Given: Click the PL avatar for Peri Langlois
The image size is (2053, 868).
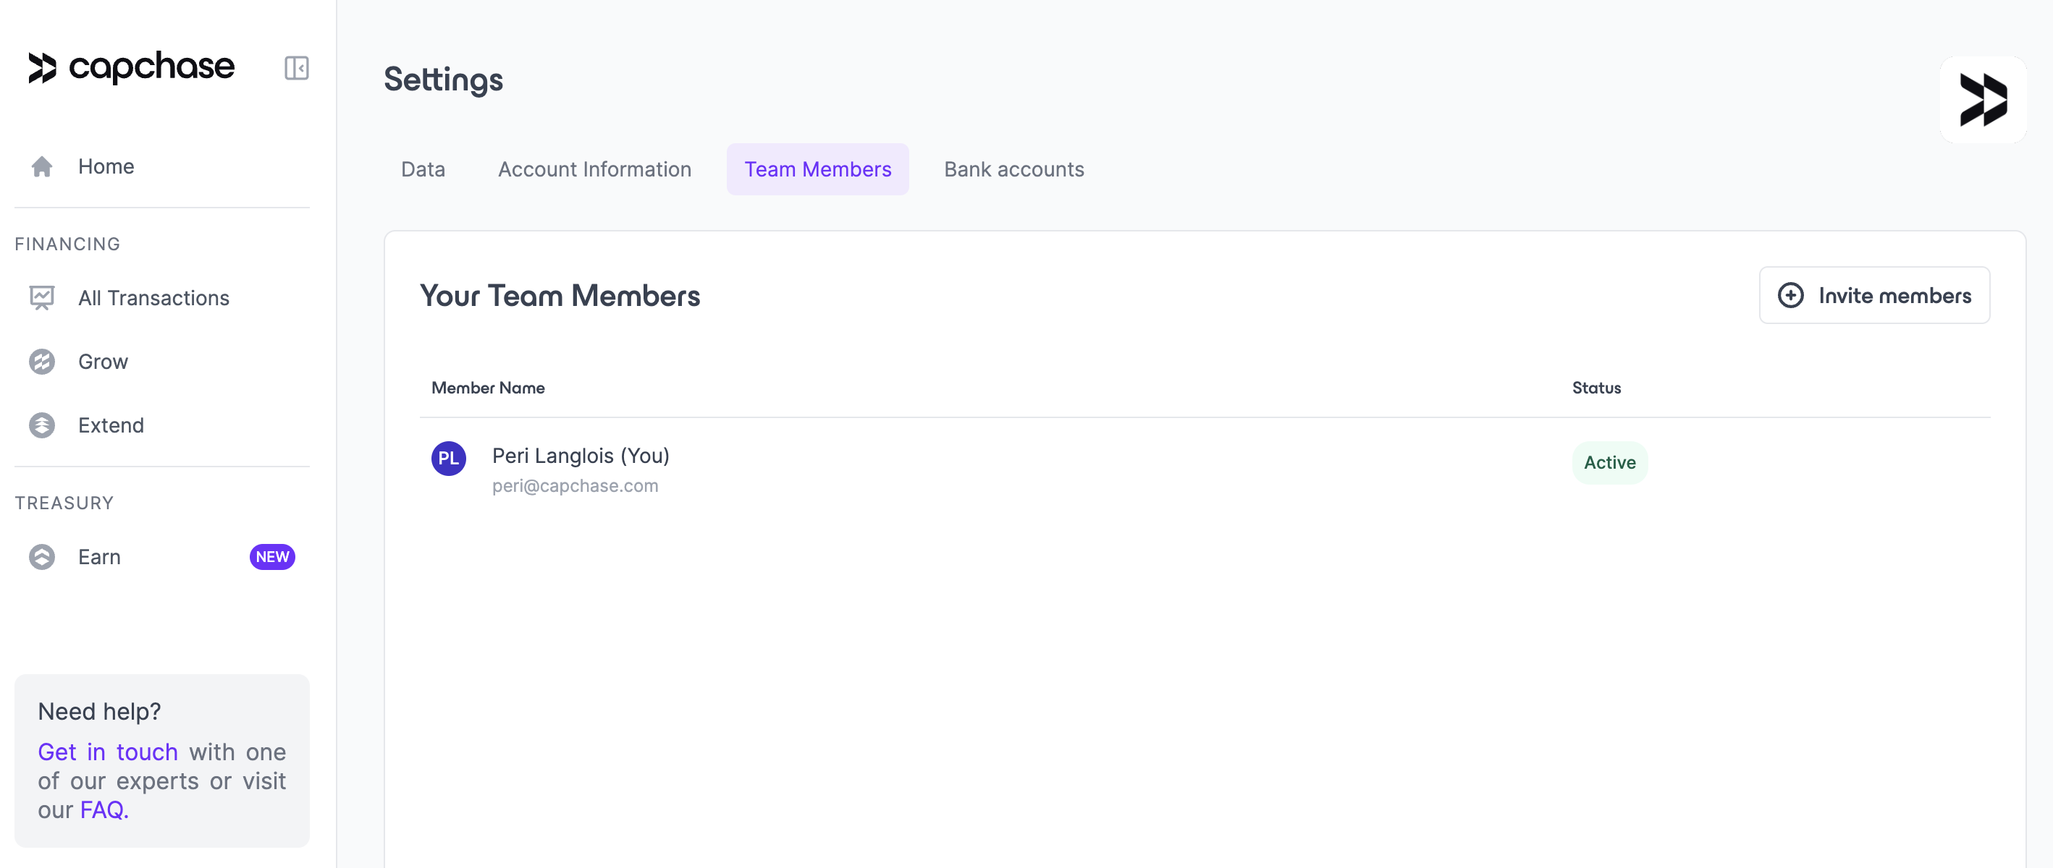Looking at the screenshot, I should click(x=449, y=458).
